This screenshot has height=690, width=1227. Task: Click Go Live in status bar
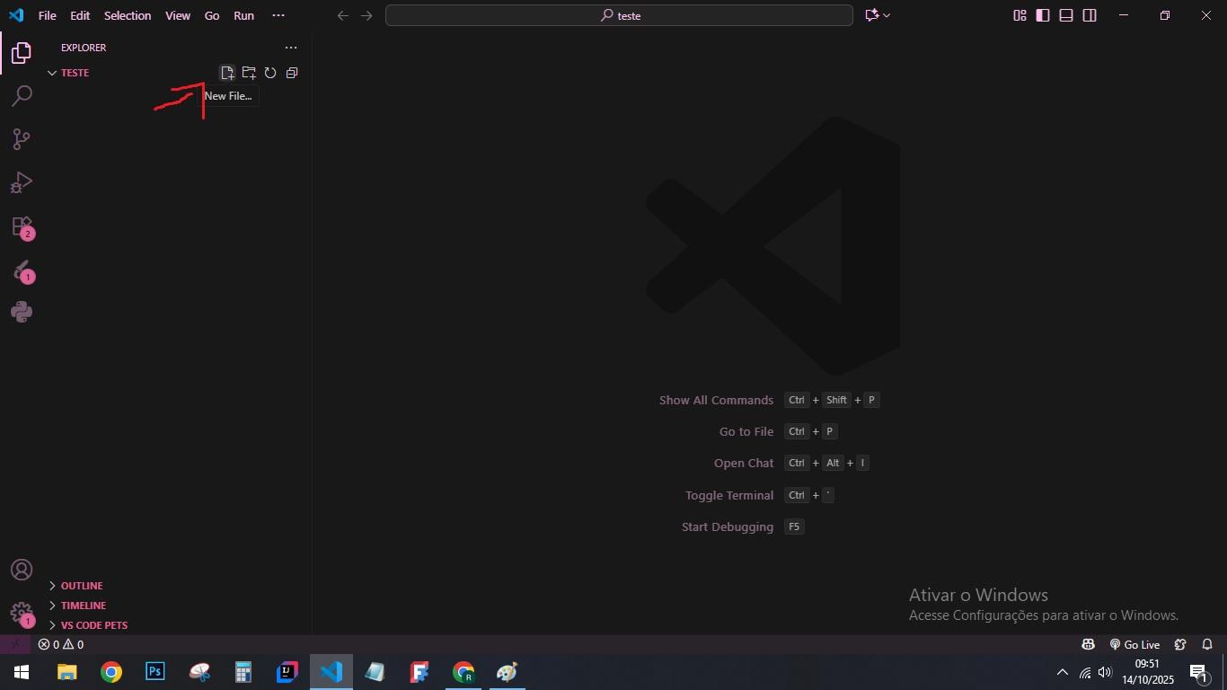click(x=1134, y=644)
